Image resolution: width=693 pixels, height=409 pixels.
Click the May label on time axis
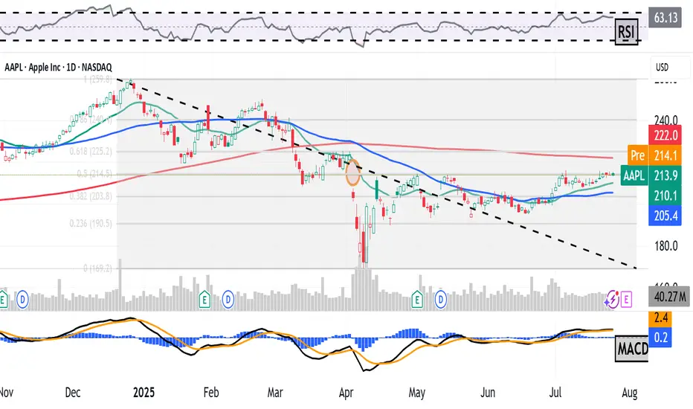pyautogui.click(x=417, y=393)
